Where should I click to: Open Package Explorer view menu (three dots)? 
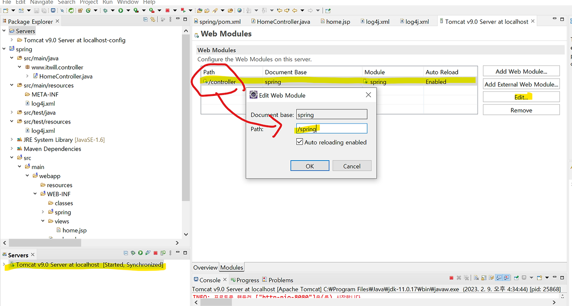click(170, 19)
